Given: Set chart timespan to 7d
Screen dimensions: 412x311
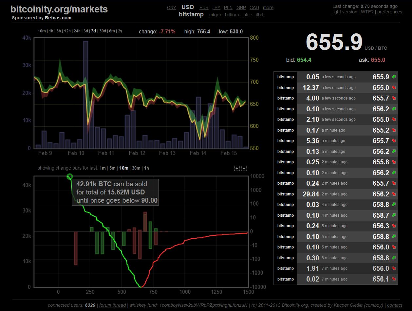Looking at the screenshot, I should [93, 31].
